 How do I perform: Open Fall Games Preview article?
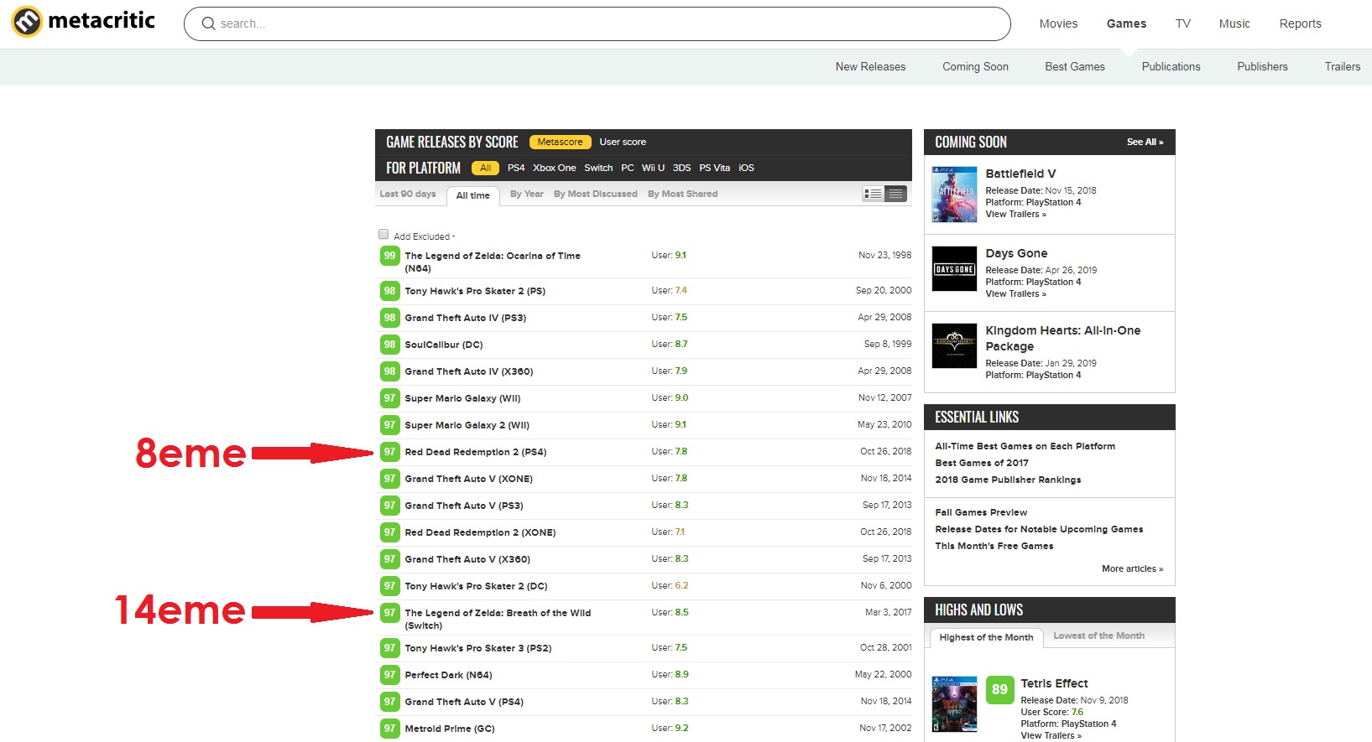point(981,513)
